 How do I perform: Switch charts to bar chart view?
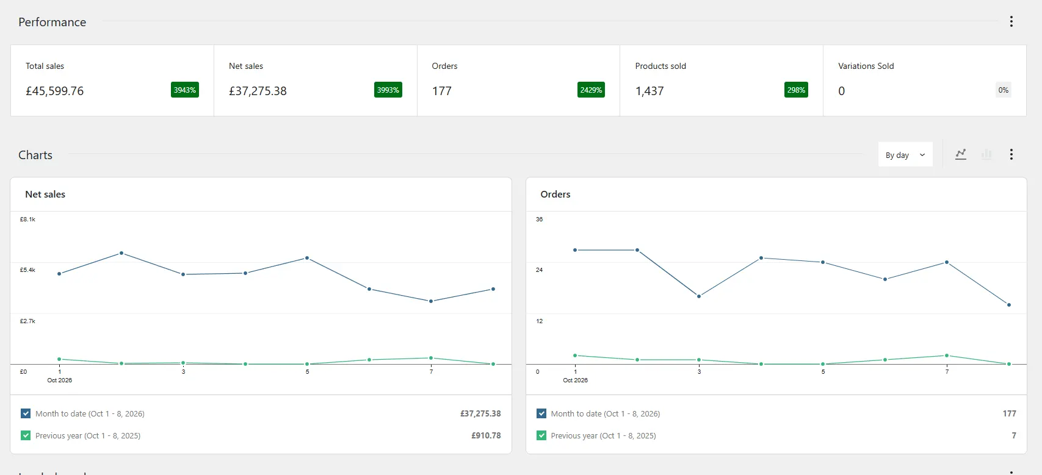click(986, 154)
